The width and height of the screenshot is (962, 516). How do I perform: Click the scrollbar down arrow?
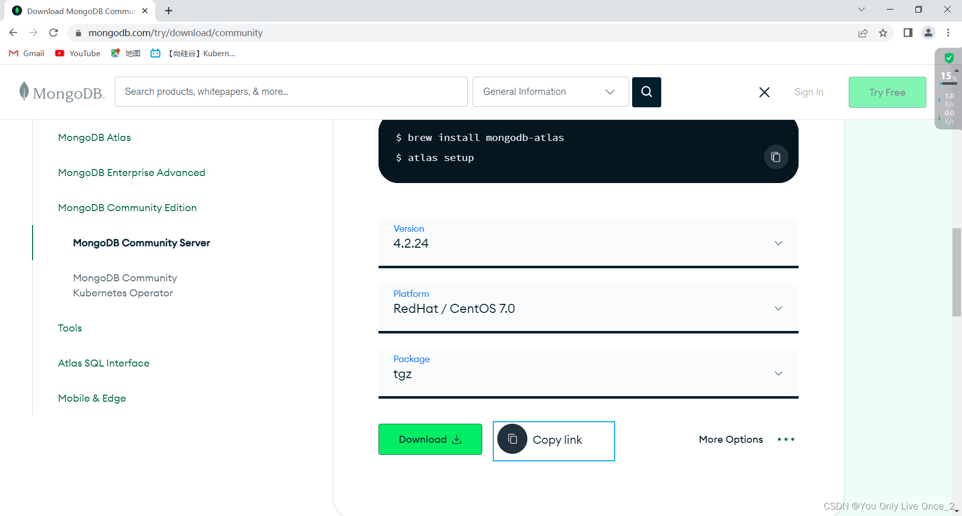(x=956, y=510)
